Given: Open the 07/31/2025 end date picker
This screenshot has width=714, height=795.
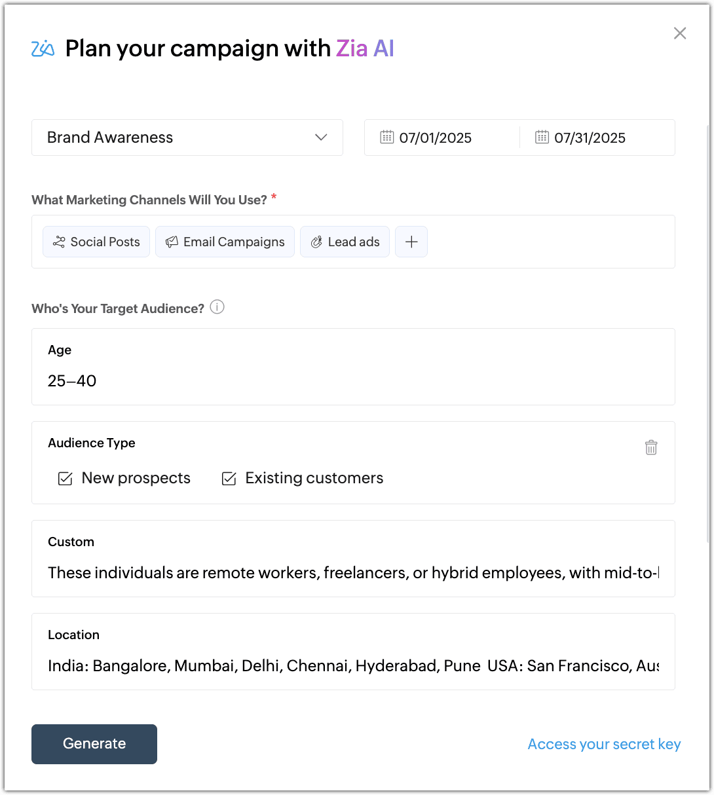Looking at the screenshot, I should click(x=590, y=138).
